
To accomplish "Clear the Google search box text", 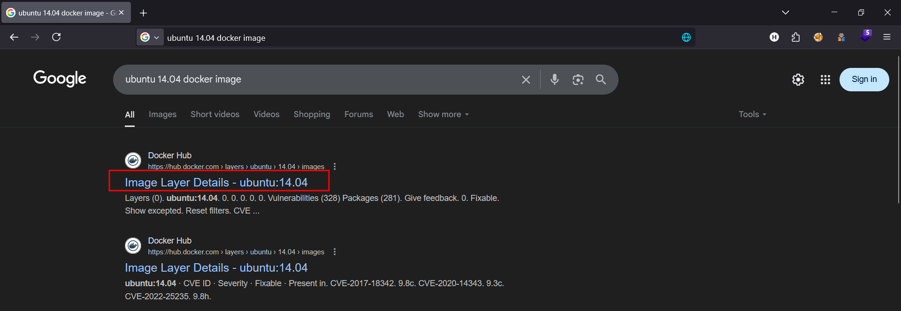I will [526, 80].
